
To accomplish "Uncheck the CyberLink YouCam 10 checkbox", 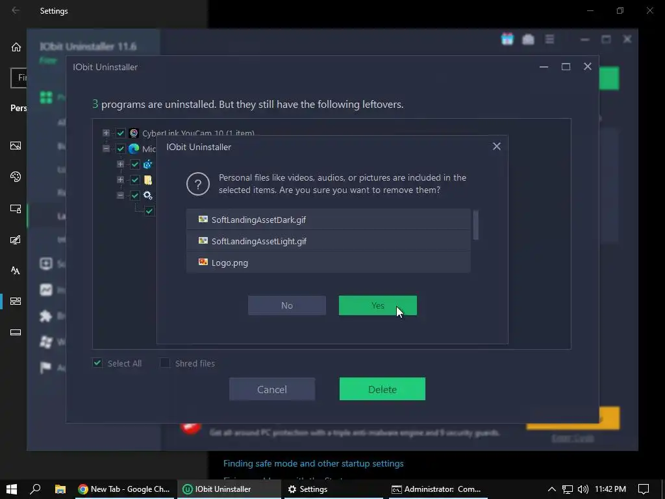I will click(120, 133).
